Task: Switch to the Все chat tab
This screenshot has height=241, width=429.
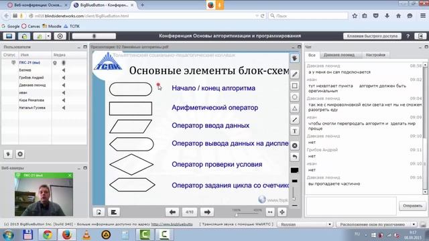Action: point(312,55)
